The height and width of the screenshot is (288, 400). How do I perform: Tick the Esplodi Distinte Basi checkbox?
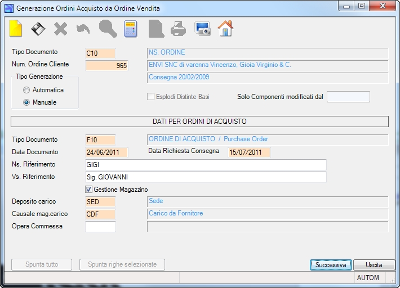coord(150,97)
